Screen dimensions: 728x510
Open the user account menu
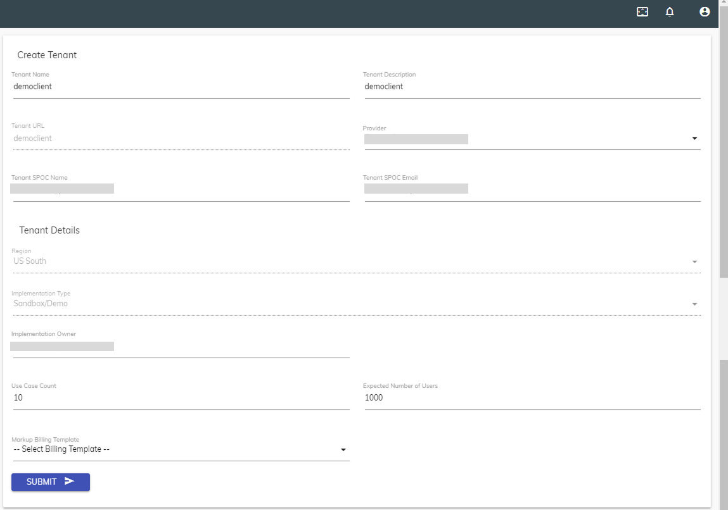click(x=704, y=12)
